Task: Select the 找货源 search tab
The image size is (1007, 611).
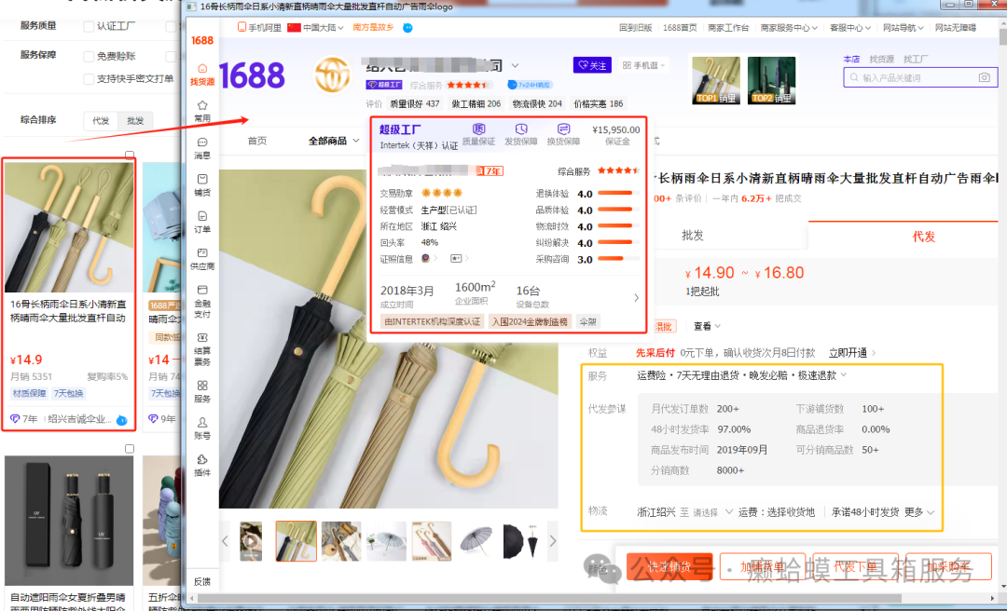Action: [881, 59]
